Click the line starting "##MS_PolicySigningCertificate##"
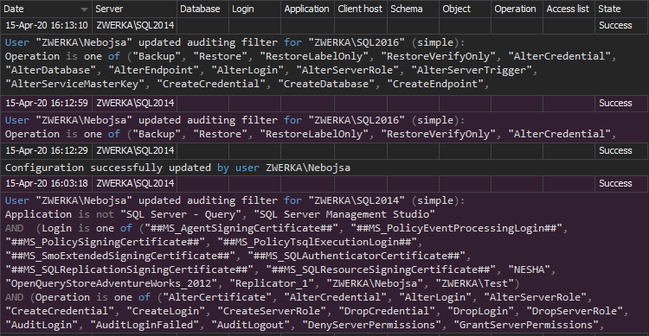Screen dimensions: 649x336 tap(214, 242)
